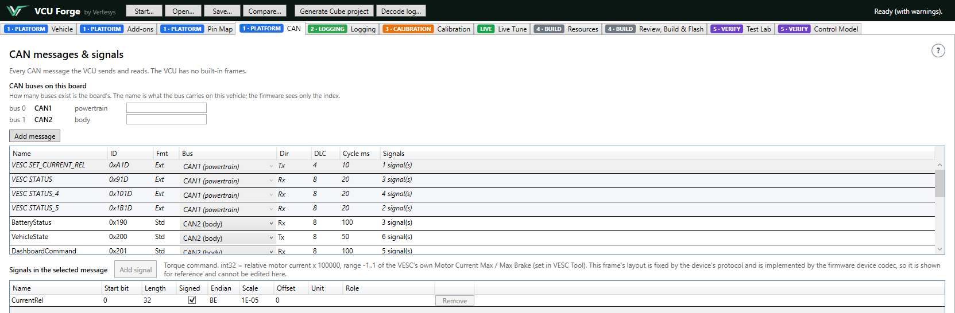955x313 pixels.
Task: Open the Resources tab
Action: tap(566, 29)
